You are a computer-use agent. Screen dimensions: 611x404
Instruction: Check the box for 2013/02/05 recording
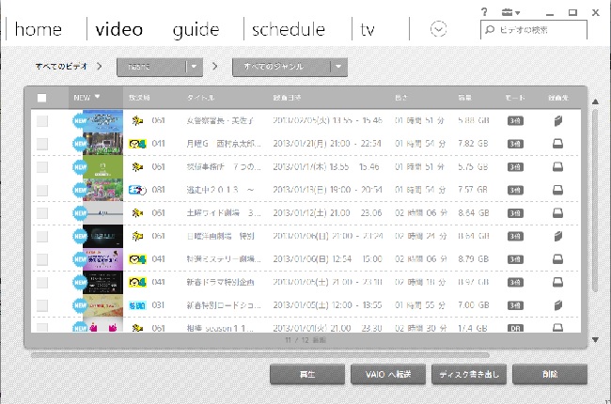click(42, 121)
